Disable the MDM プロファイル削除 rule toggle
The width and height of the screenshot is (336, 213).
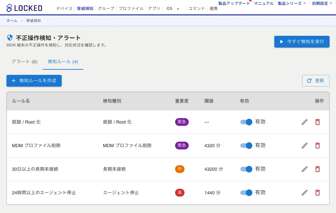pyautogui.click(x=246, y=146)
